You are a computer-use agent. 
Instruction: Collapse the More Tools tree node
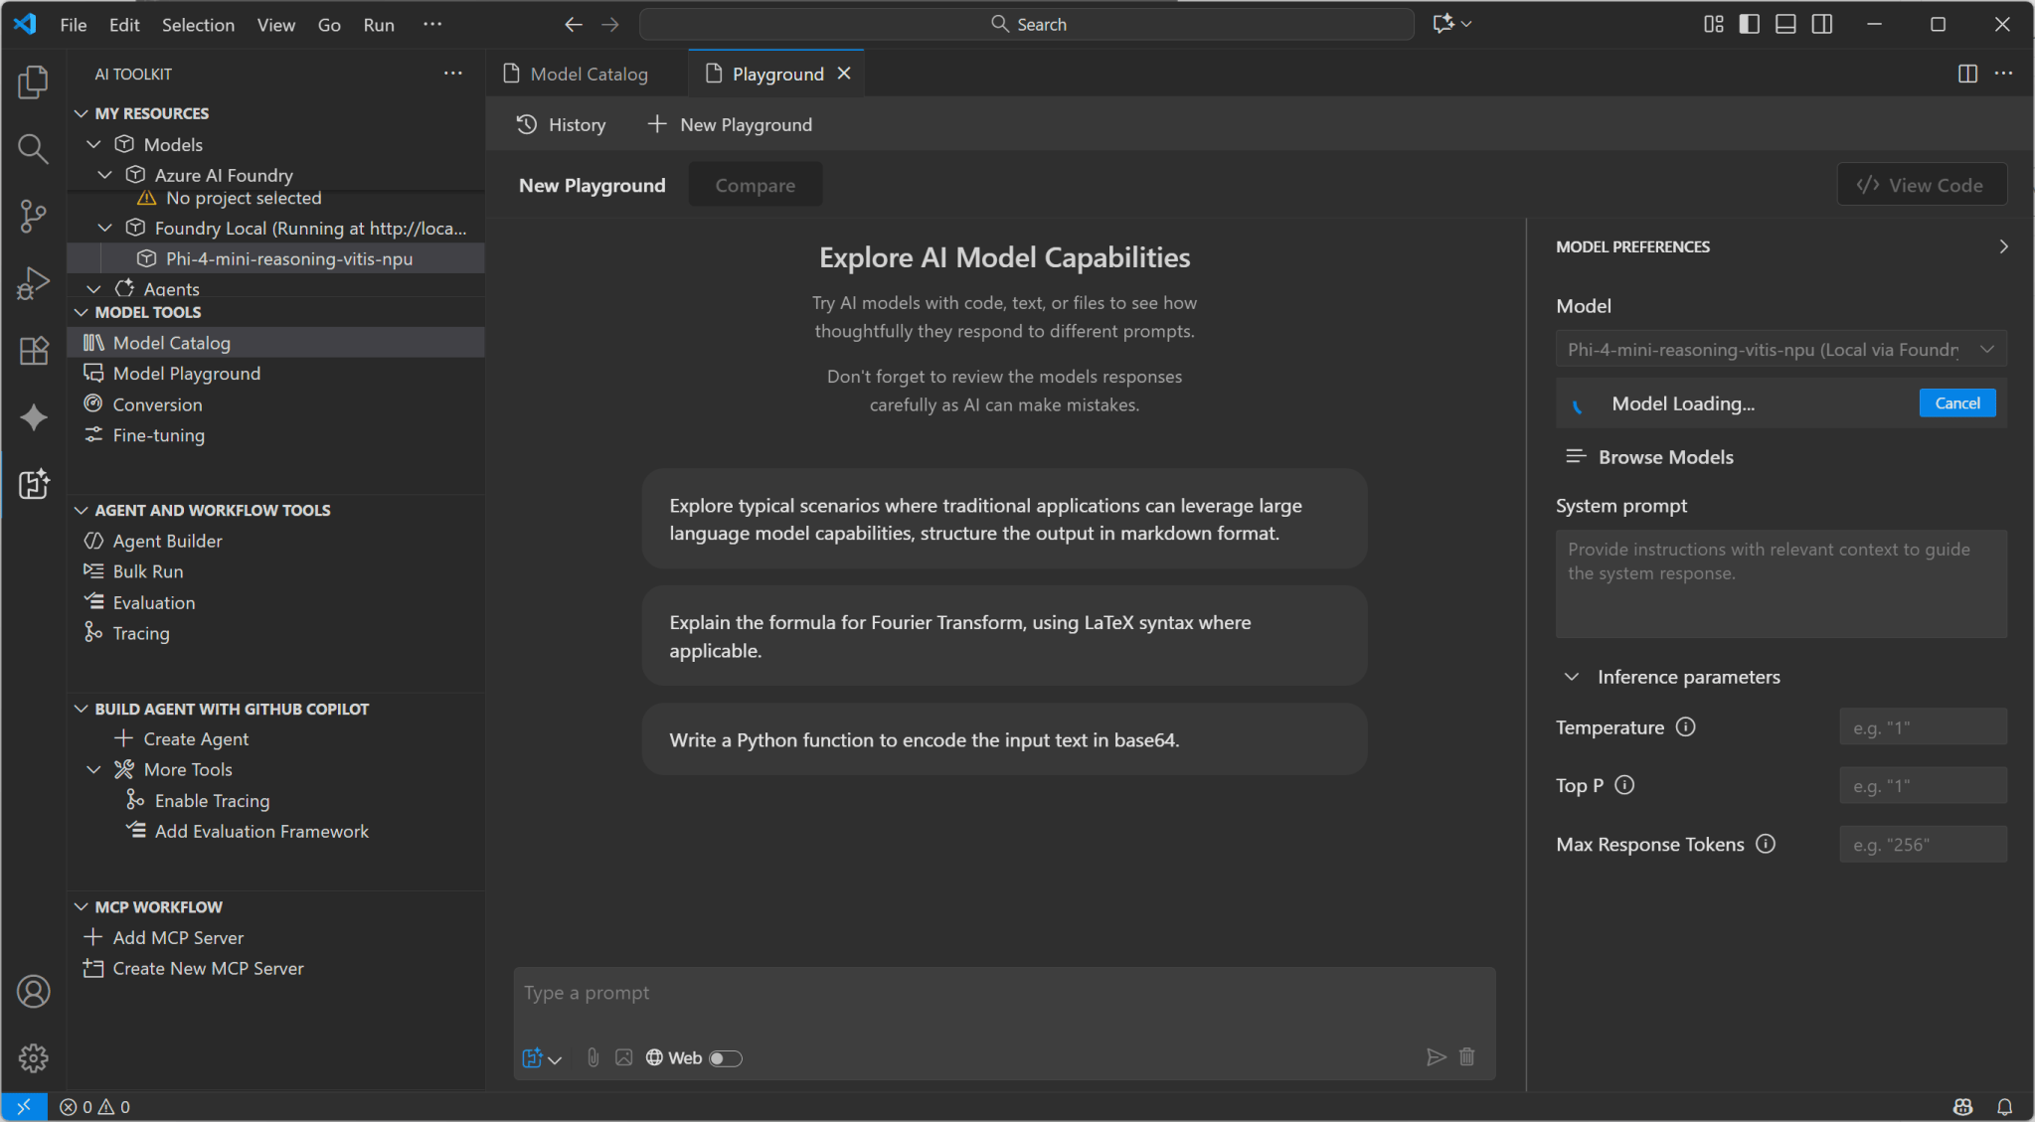(x=94, y=770)
